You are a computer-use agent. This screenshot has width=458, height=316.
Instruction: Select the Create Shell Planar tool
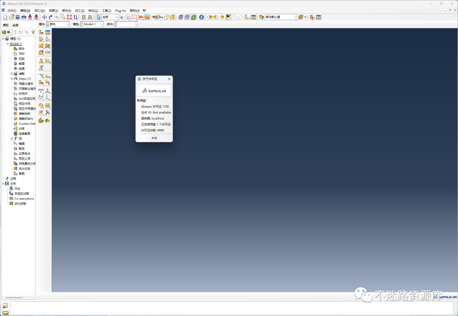[x=41, y=46]
